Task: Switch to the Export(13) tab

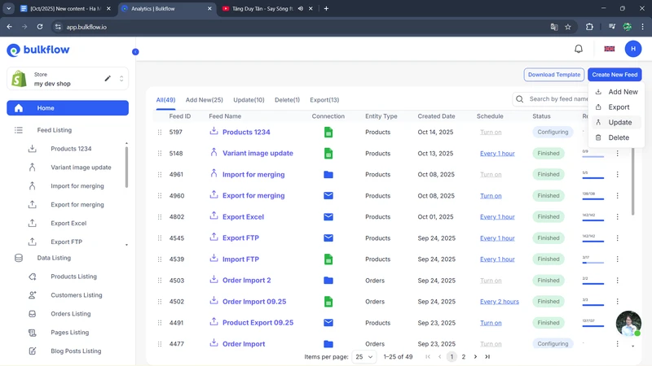Action: coord(324,100)
